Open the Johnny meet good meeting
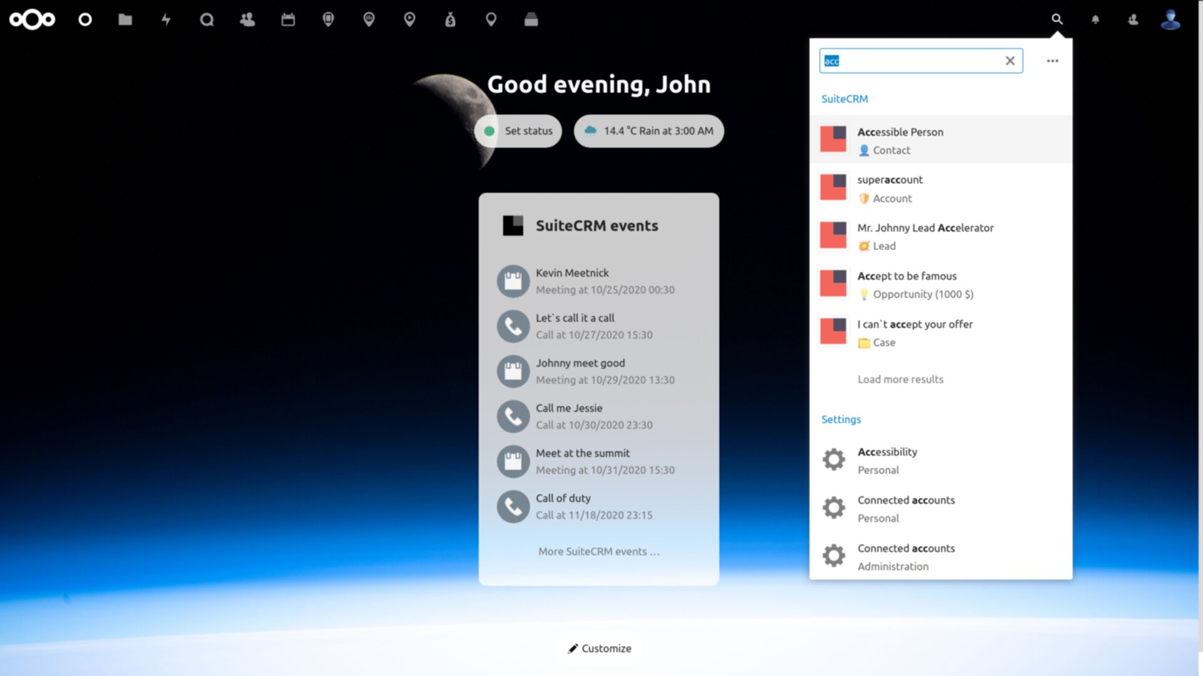This screenshot has width=1203, height=676. pos(599,371)
